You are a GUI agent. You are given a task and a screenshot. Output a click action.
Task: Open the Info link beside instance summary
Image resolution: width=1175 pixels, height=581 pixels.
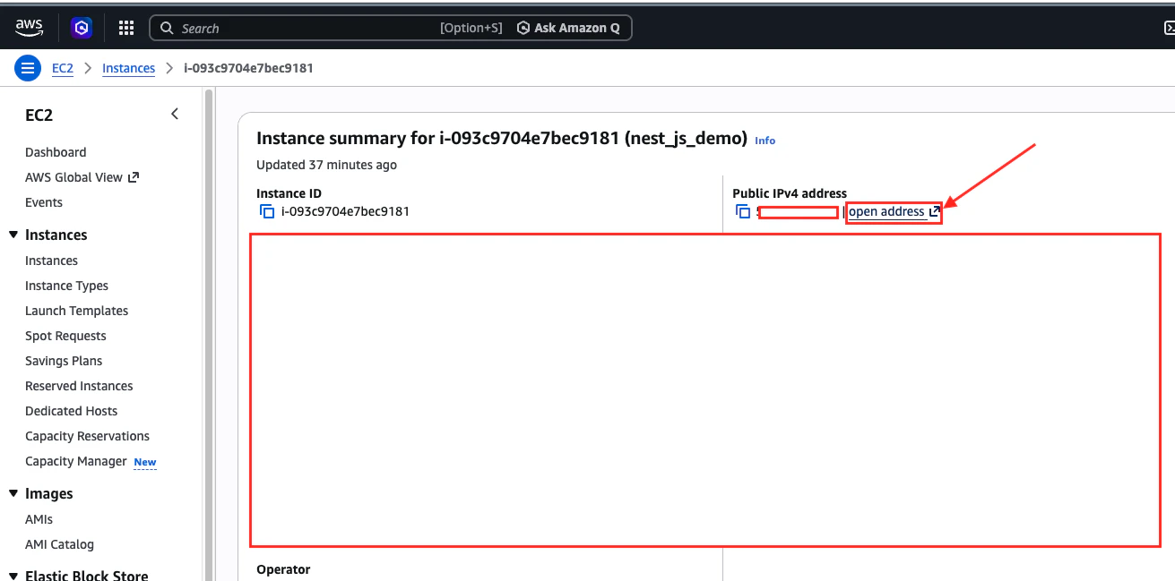pos(765,141)
